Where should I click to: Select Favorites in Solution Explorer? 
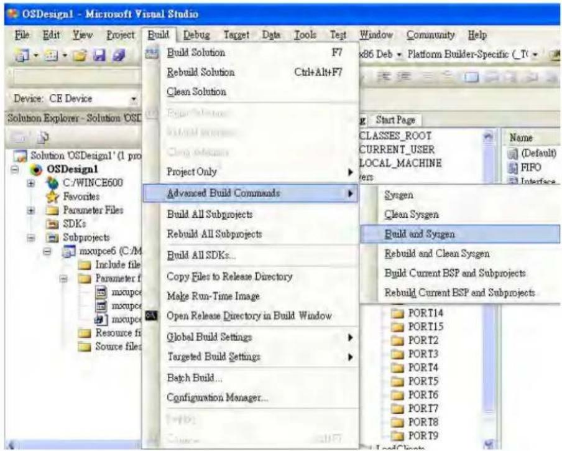pos(81,197)
